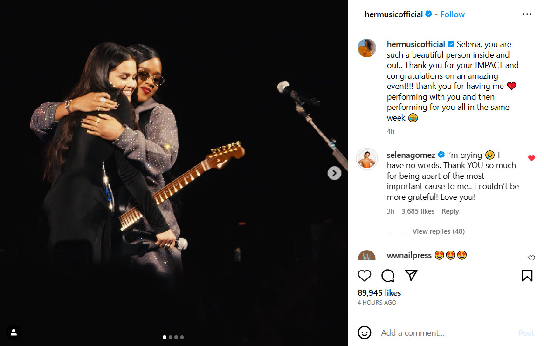Like the wwnailpress comment
This screenshot has height=346, width=544.
pos(531,258)
